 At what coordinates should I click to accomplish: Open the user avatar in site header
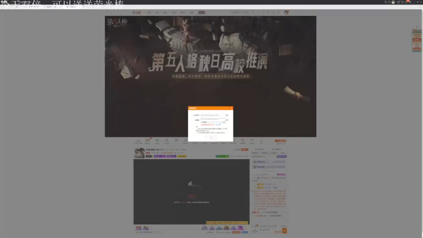[x=286, y=12]
